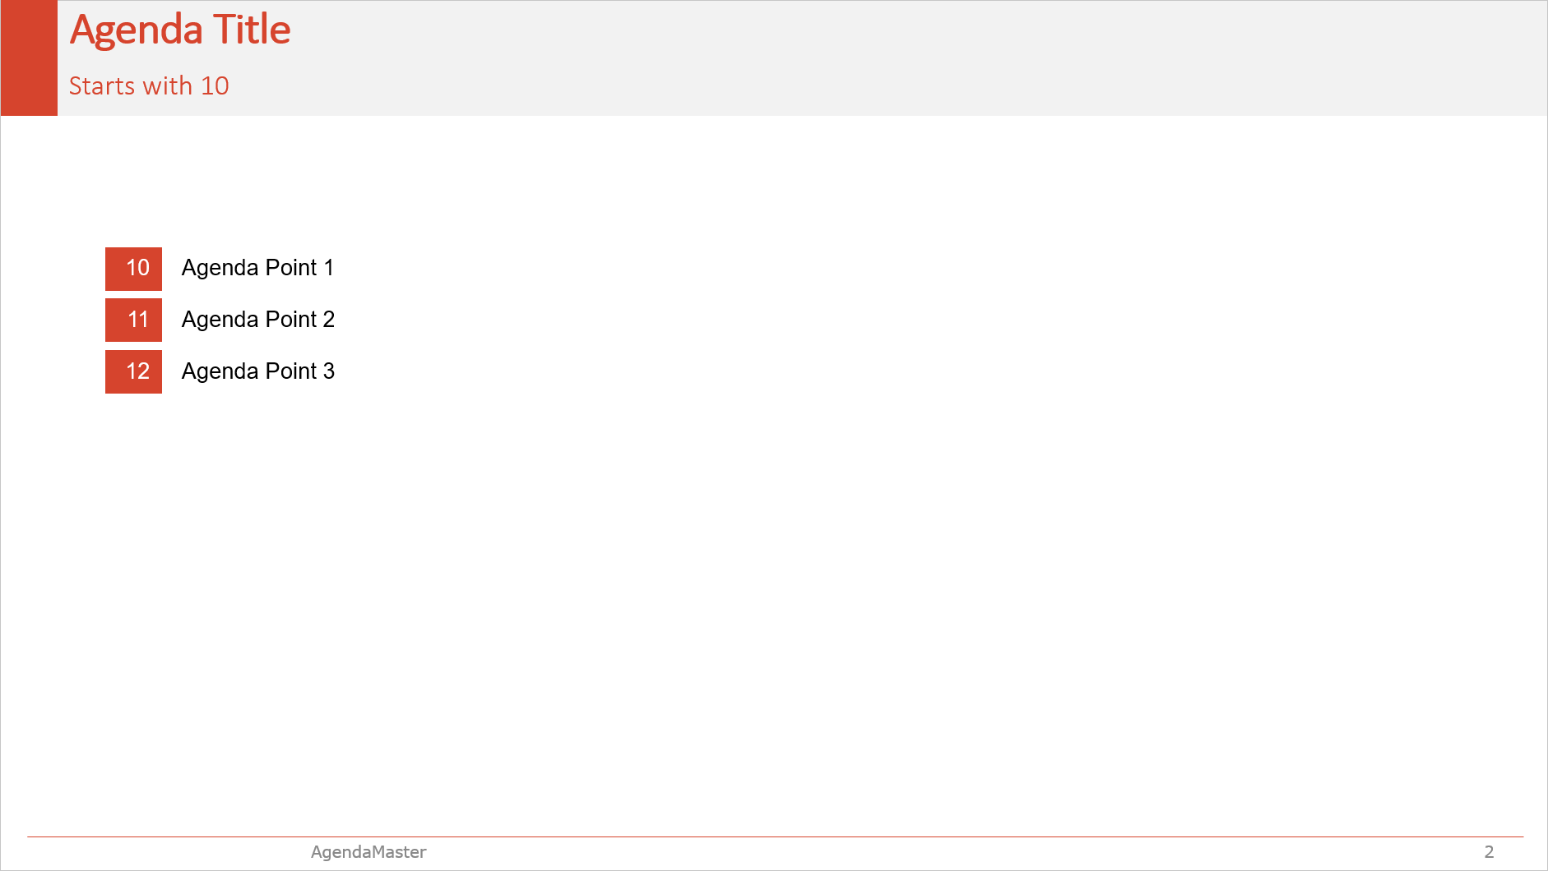Click the red number box 12
Screen dimensions: 1548x871
pyautogui.click(x=133, y=371)
